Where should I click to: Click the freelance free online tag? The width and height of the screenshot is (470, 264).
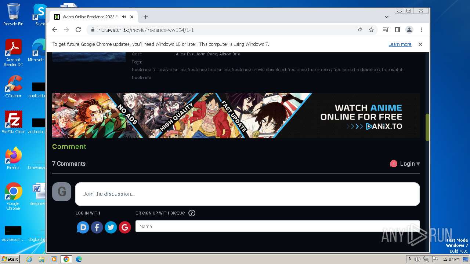point(209,70)
